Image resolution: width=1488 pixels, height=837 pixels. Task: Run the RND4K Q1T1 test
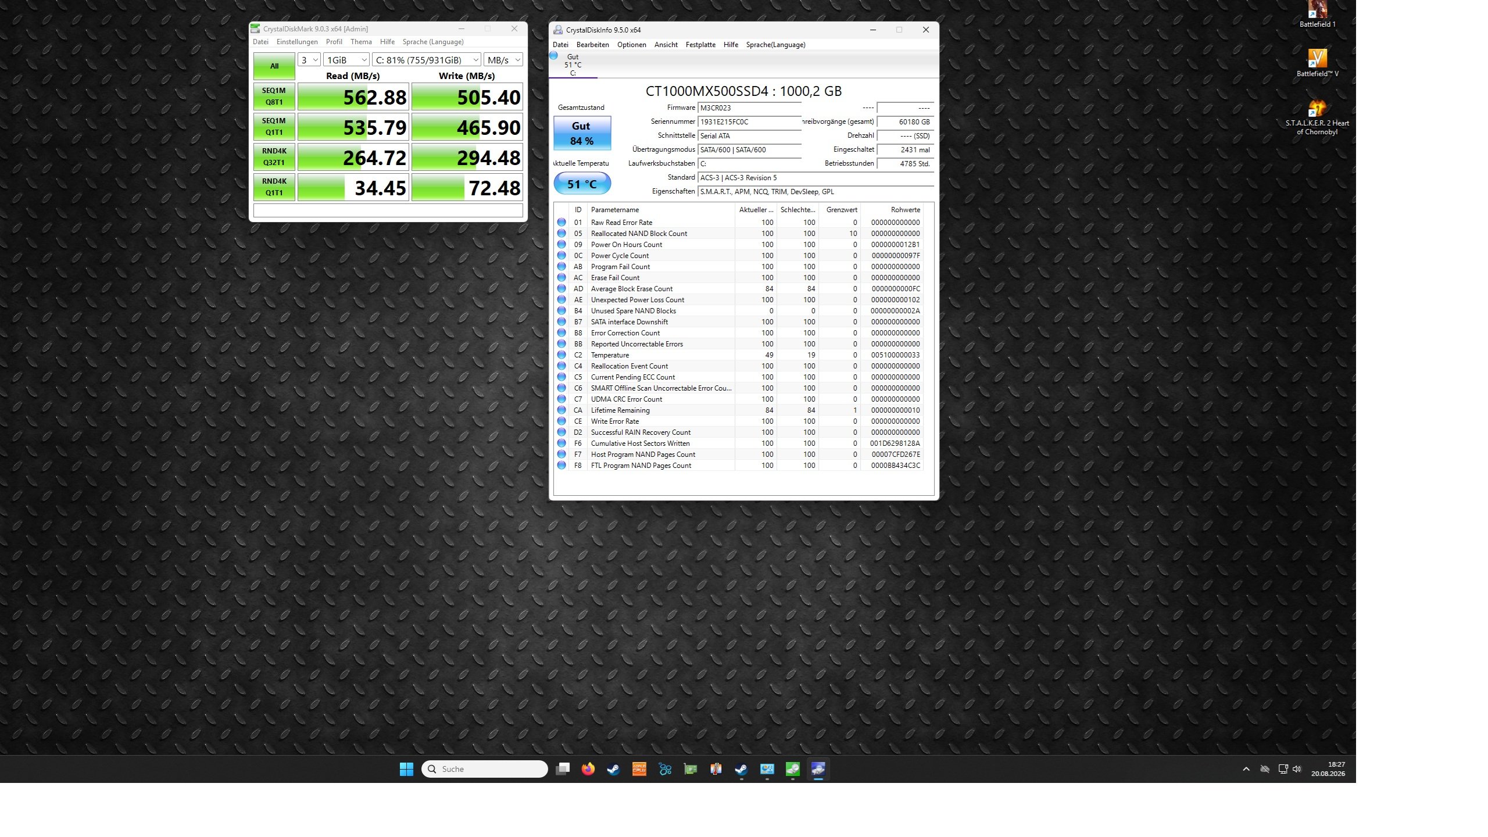click(x=274, y=187)
